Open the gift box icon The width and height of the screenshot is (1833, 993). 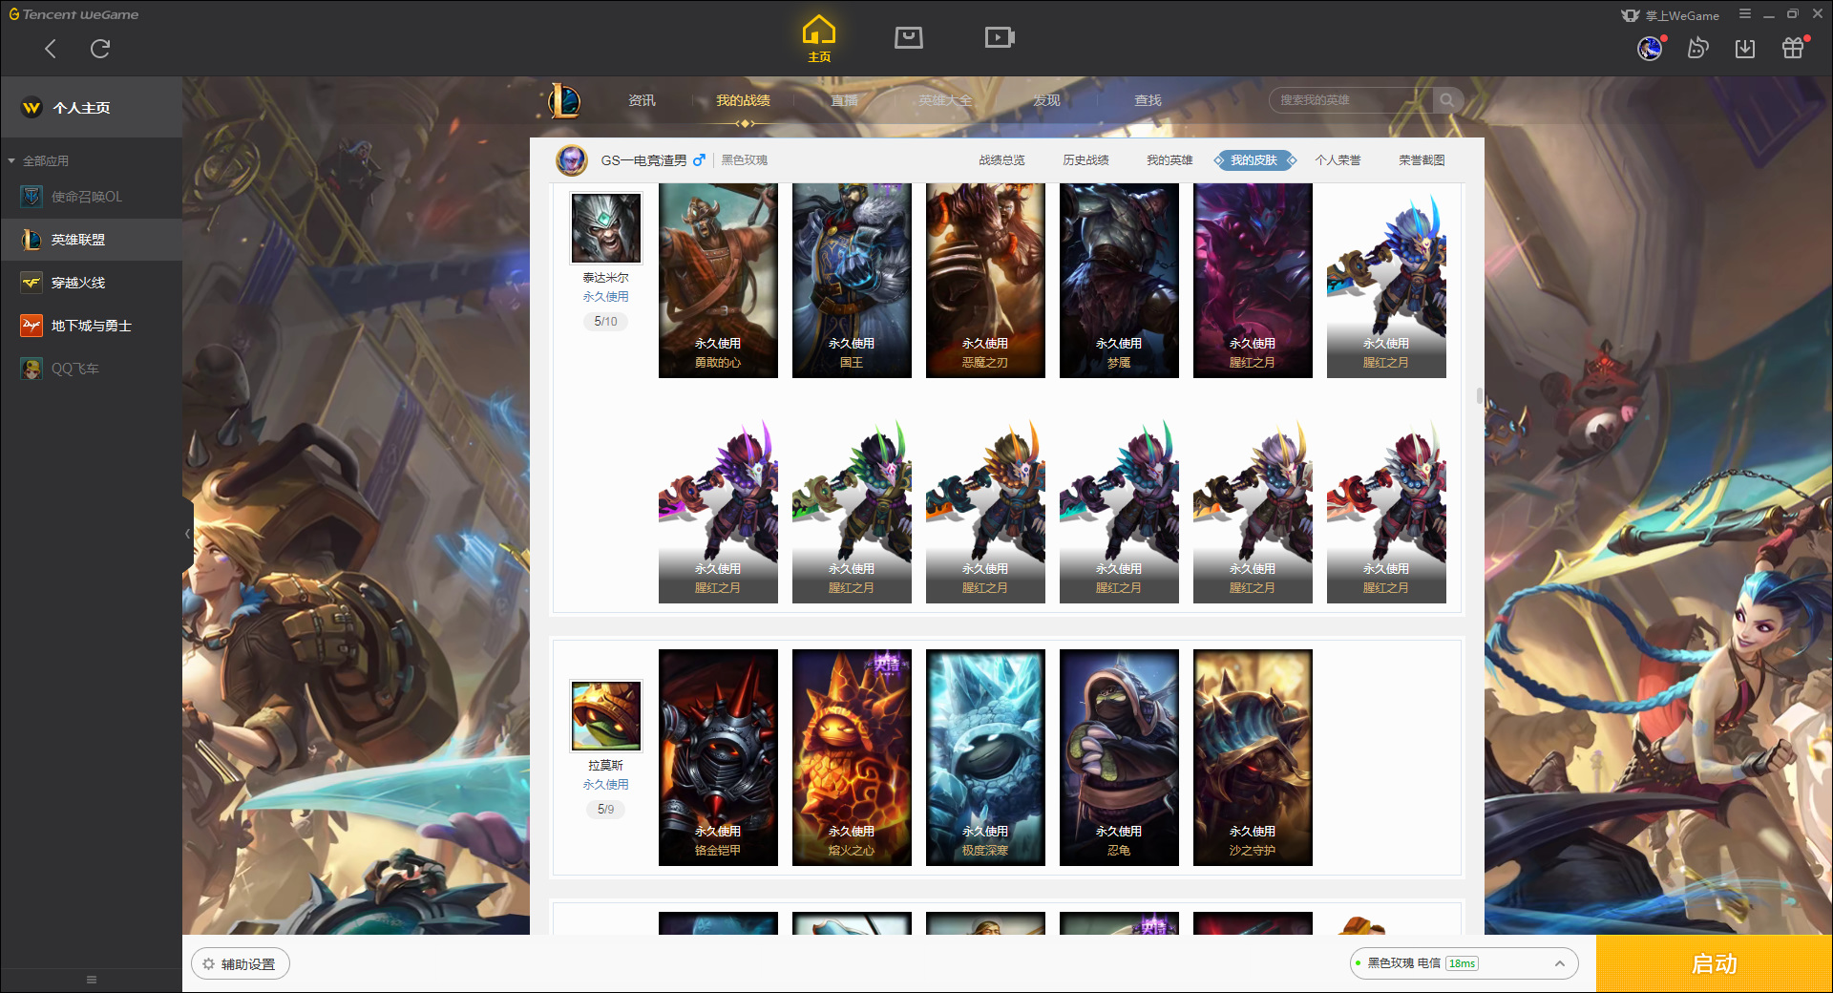(x=1793, y=48)
